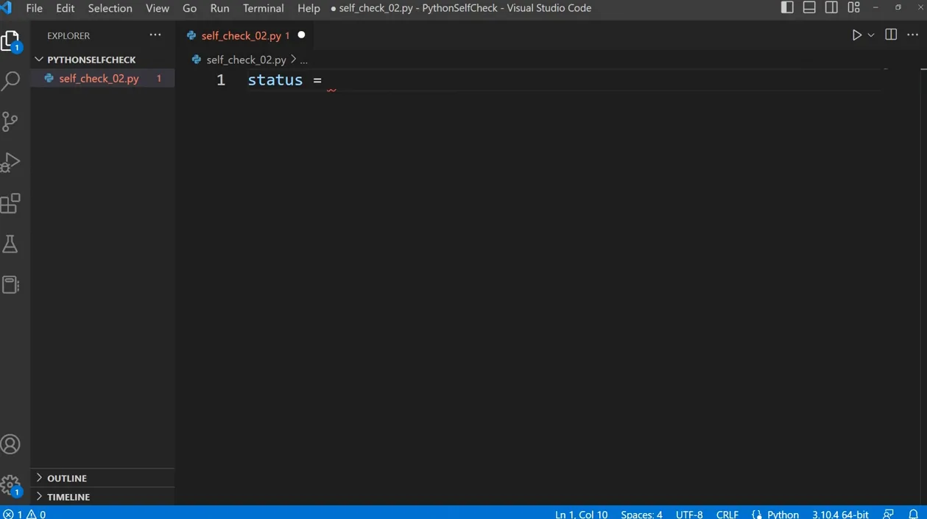Select self_check_02.py in Explorer tree

click(102, 78)
